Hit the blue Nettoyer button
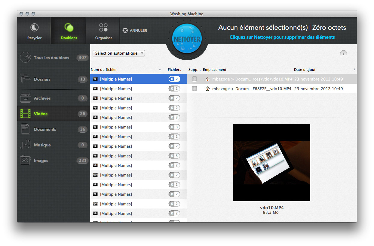Image resolution: width=374 pixels, height=246 pixels. [x=187, y=38]
